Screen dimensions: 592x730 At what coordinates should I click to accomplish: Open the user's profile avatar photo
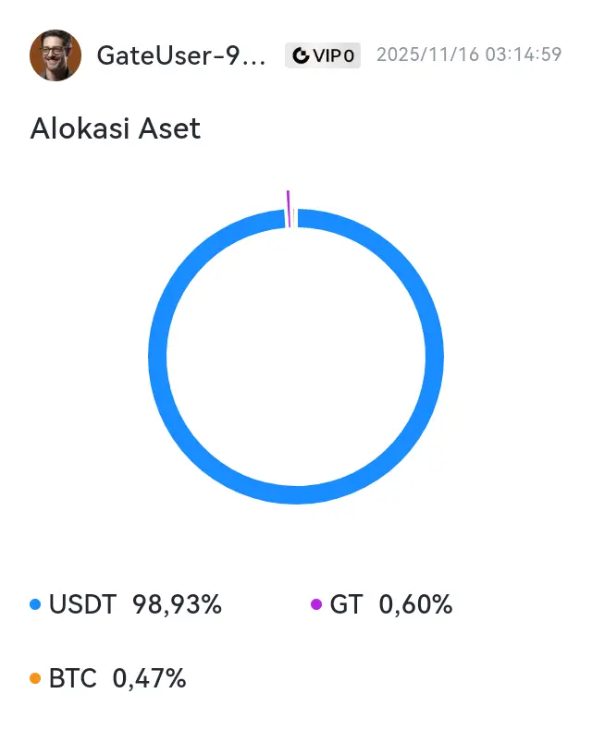[x=55, y=55]
